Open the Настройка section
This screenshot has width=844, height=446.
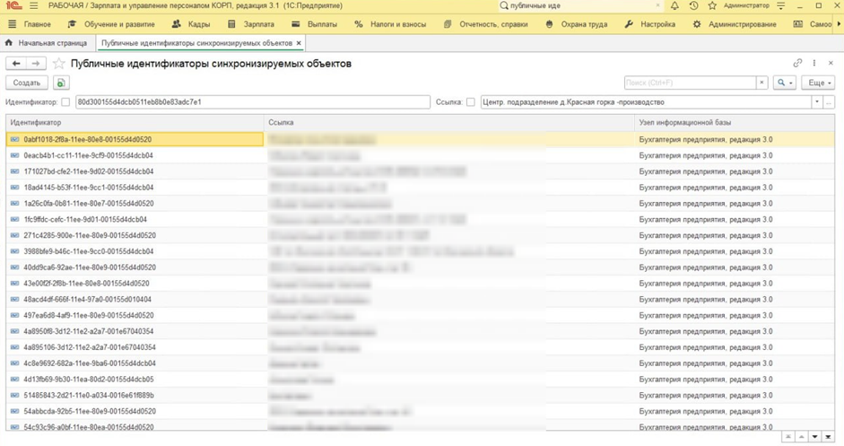pos(649,24)
